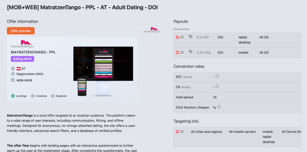Select the Offer information heading
307x152 pixels.
click(x=23, y=21)
